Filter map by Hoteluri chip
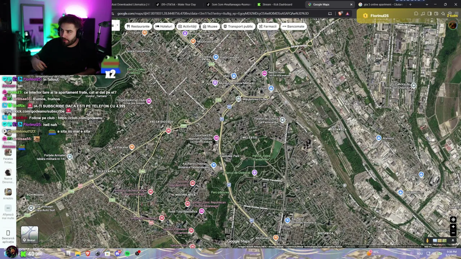This screenshot has height=259, width=461. click(x=164, y=26)
